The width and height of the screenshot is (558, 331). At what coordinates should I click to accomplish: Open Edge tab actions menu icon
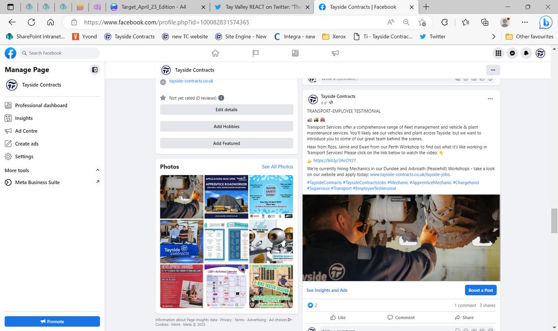click(x=10, y=7)
